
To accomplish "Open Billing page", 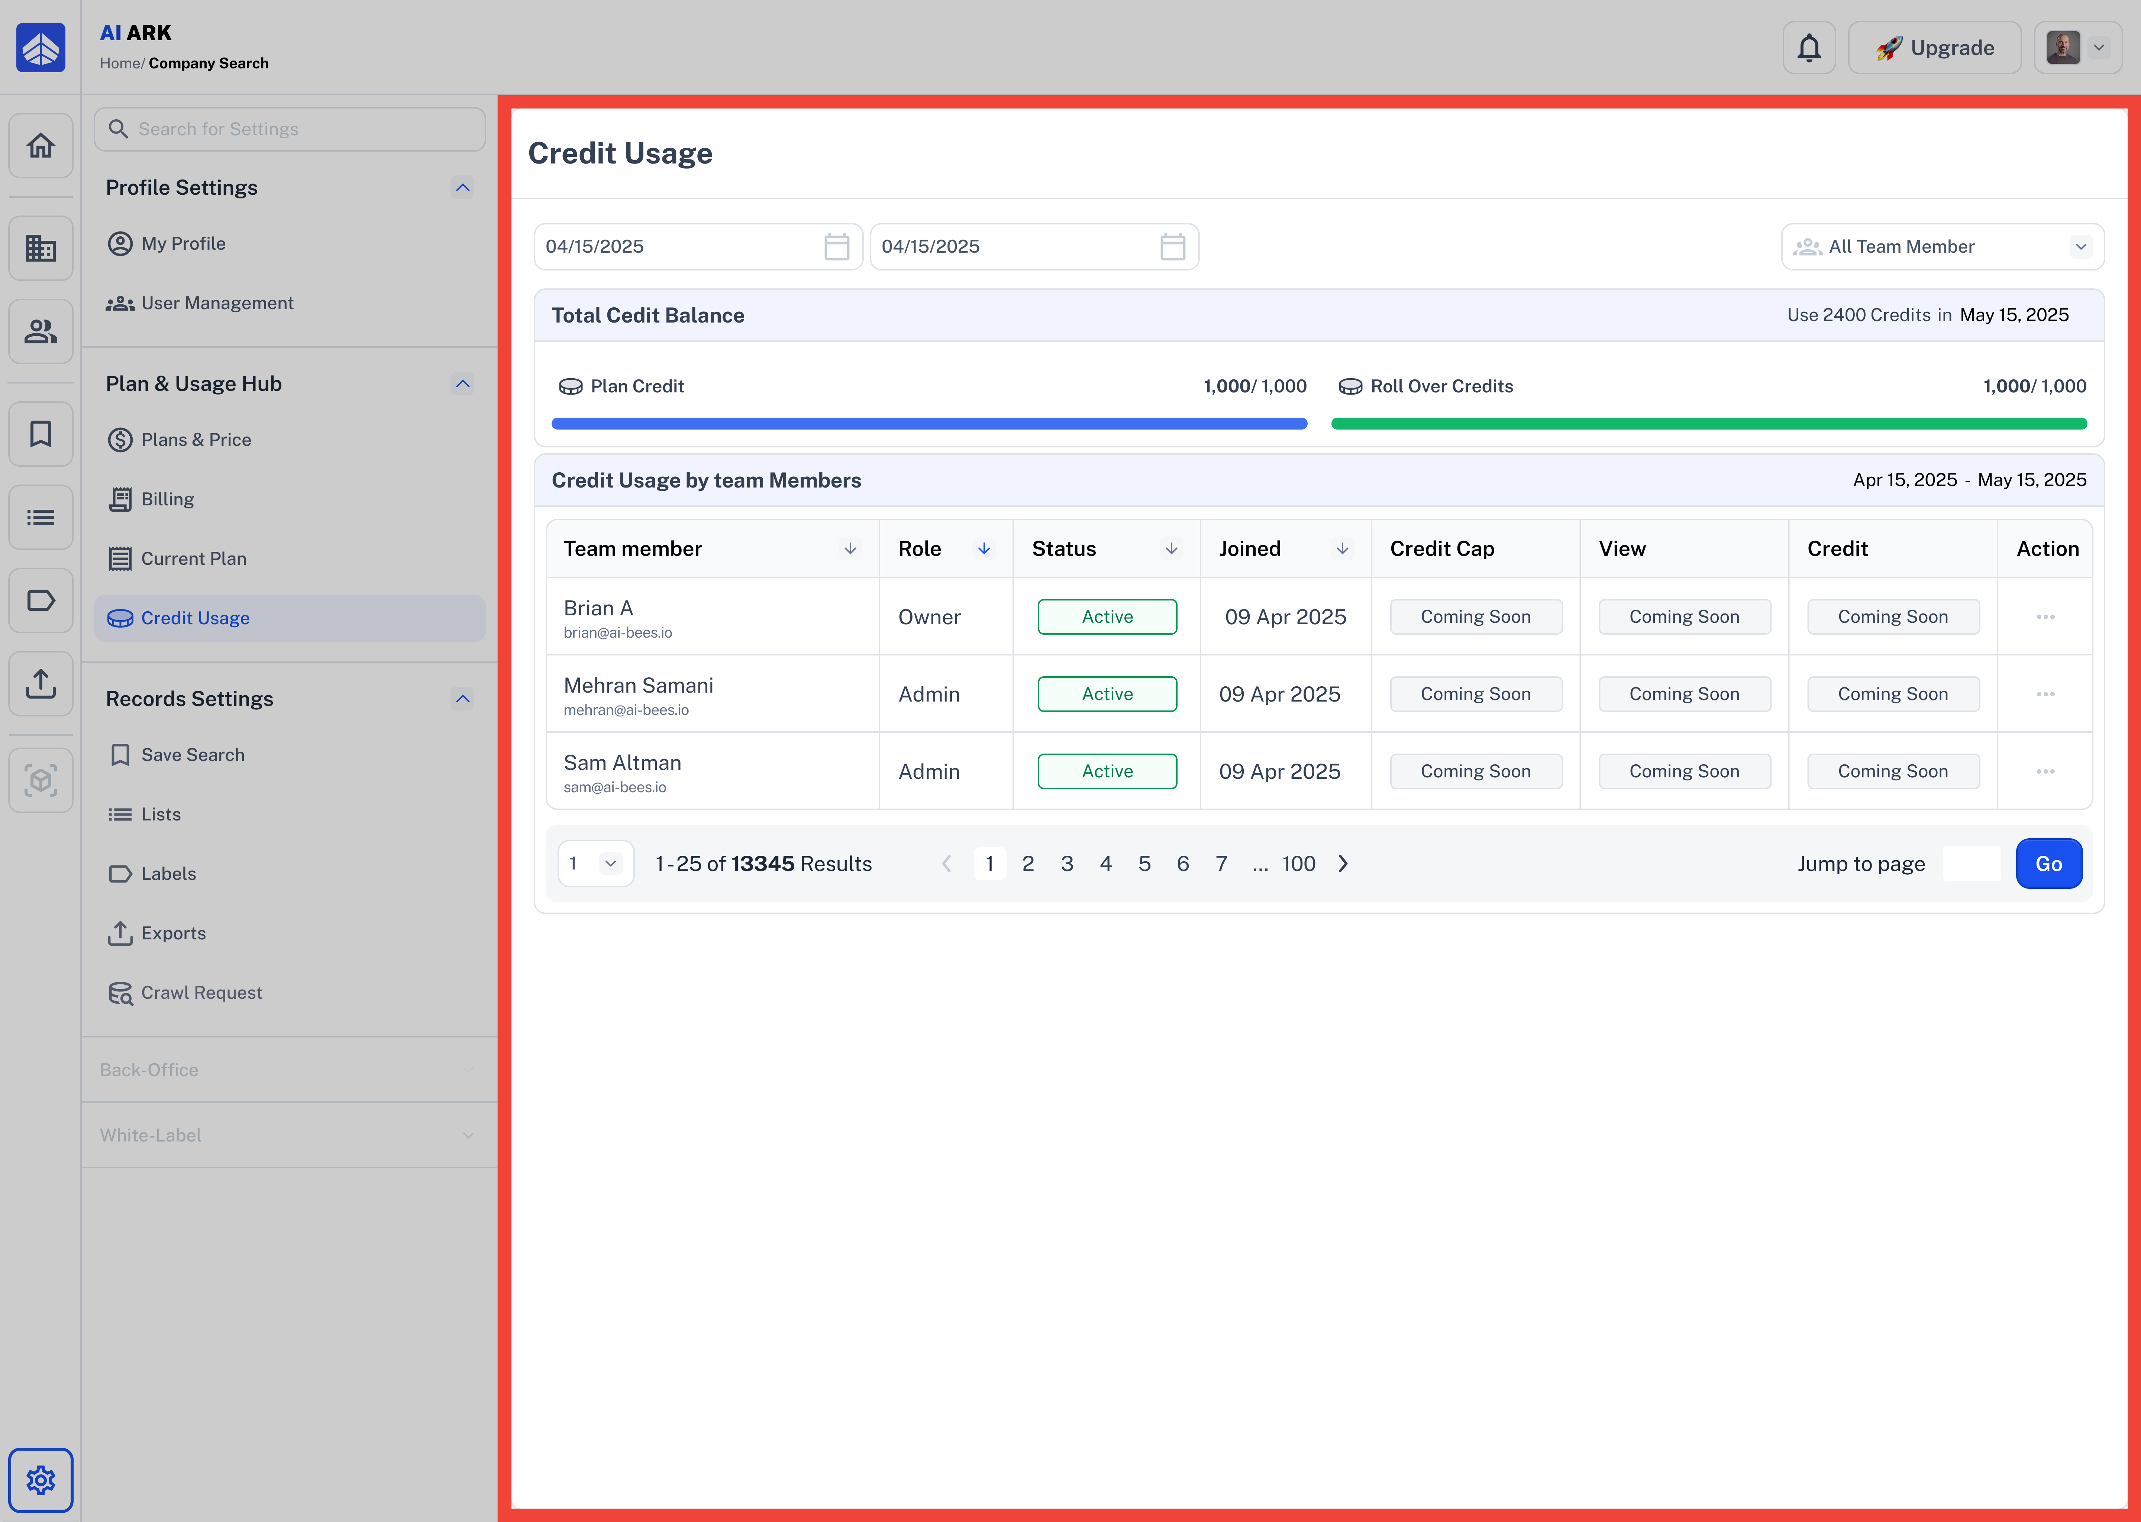I will 289,499.
